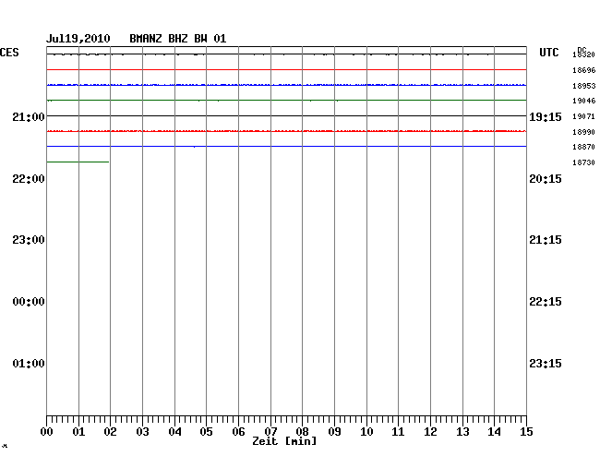600x456 pixels.
Task: Click the Zeit [min] axis title
Action: coord(284,441)
